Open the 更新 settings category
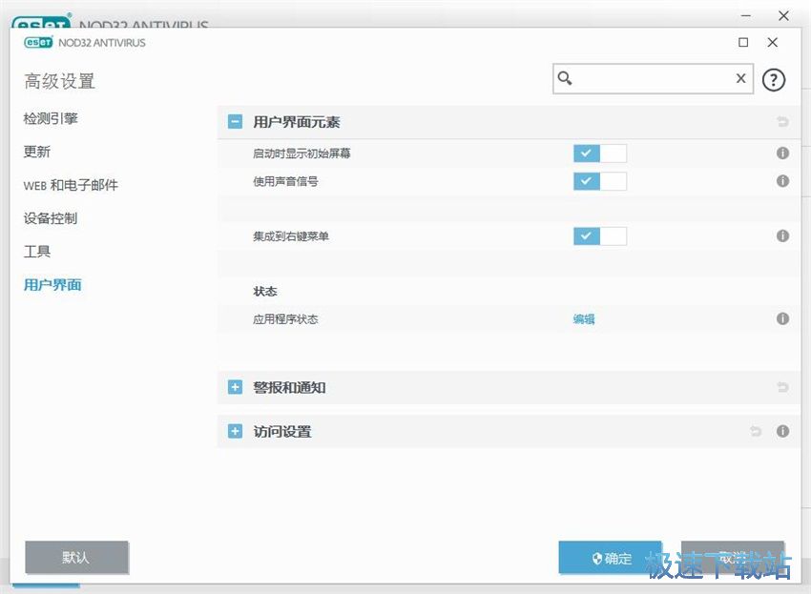The image size is (811, 594). tap(36, 152)
